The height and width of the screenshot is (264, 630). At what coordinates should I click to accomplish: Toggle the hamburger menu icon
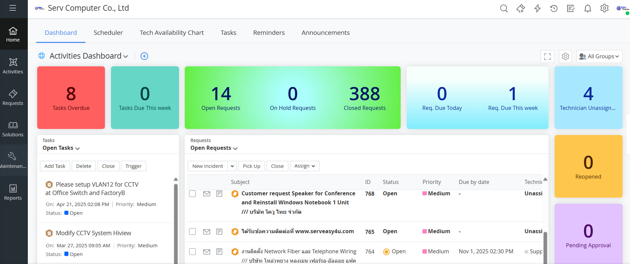pos(13,8)
